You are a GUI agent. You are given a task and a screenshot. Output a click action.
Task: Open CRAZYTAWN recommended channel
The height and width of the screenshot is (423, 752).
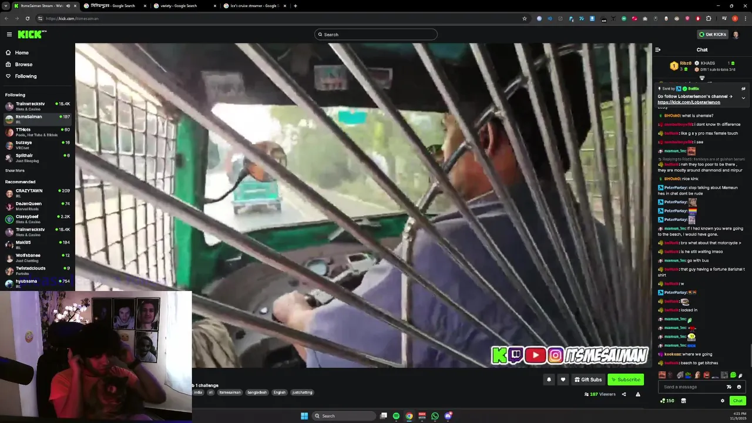(38, 193)
